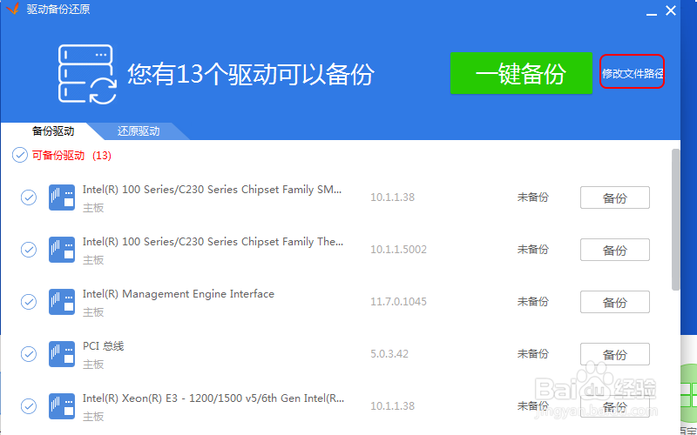Viewport: 697px width, 435px height.
Task: Click the driver list vertical scrollbar
Action: point(676,220)
